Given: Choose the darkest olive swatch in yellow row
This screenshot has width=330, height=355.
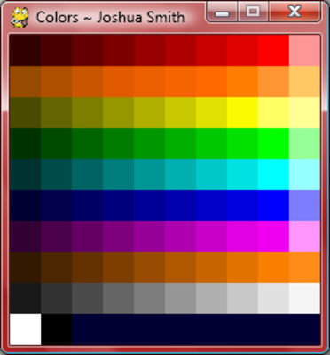Looking at the screenshot, I should (x=25, y=112).
